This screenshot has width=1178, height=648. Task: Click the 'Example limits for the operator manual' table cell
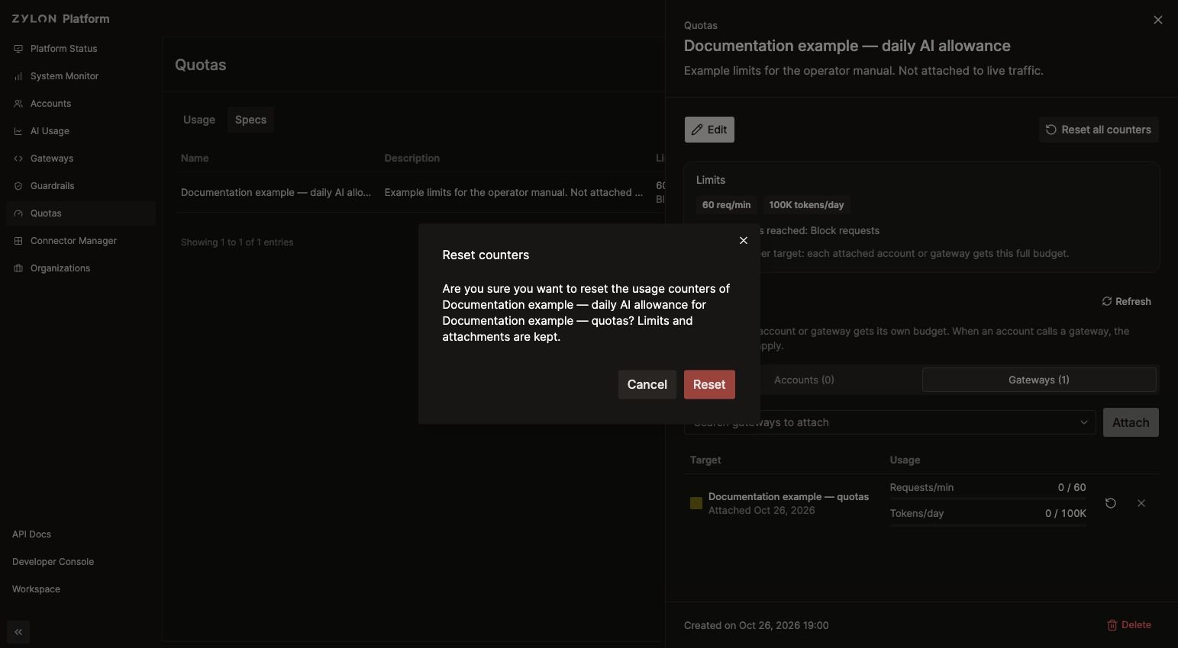pyautogui.click(x=513, y=193)
